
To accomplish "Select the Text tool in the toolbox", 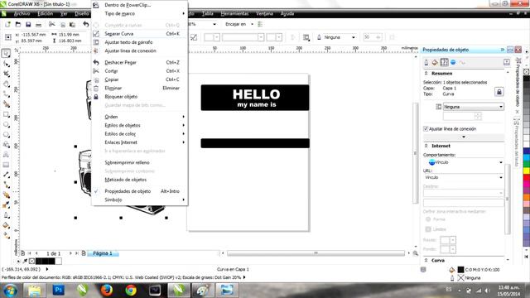I will click(x=6, y=155).
